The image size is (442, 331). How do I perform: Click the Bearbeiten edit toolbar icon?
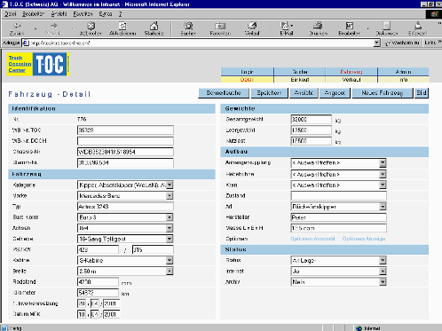[350, 28]
